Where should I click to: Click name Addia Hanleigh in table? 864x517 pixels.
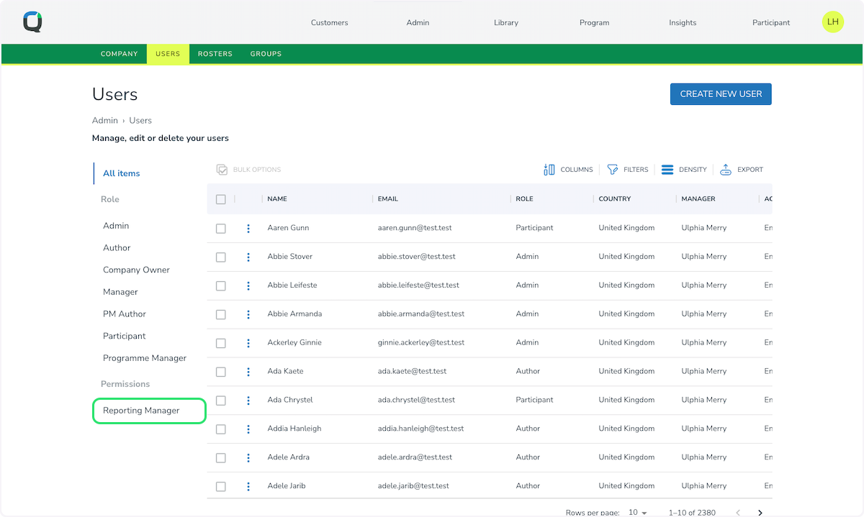(294, 429)
